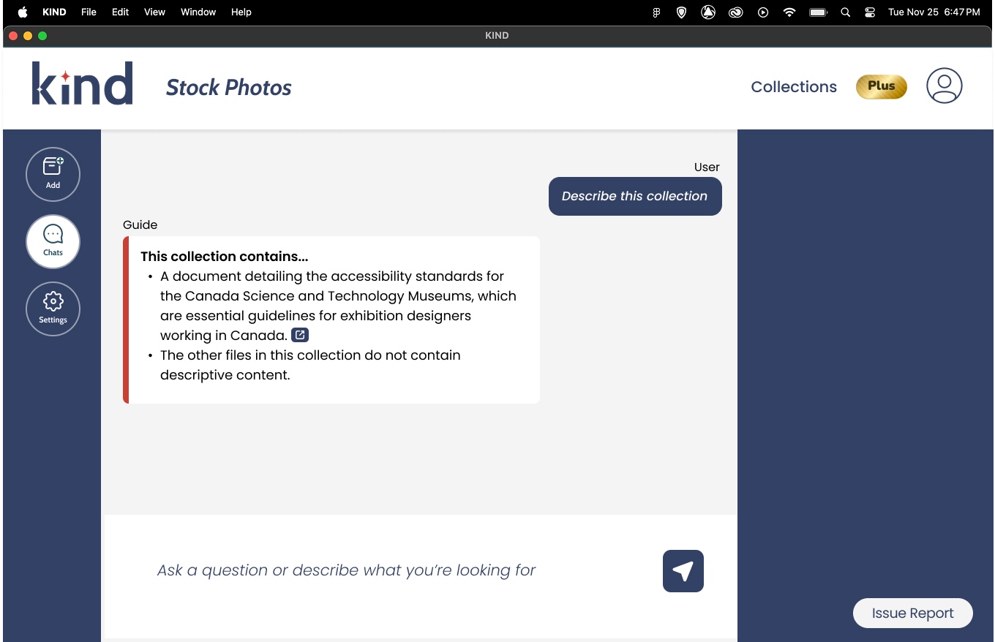Click the battery status icon

818,12
